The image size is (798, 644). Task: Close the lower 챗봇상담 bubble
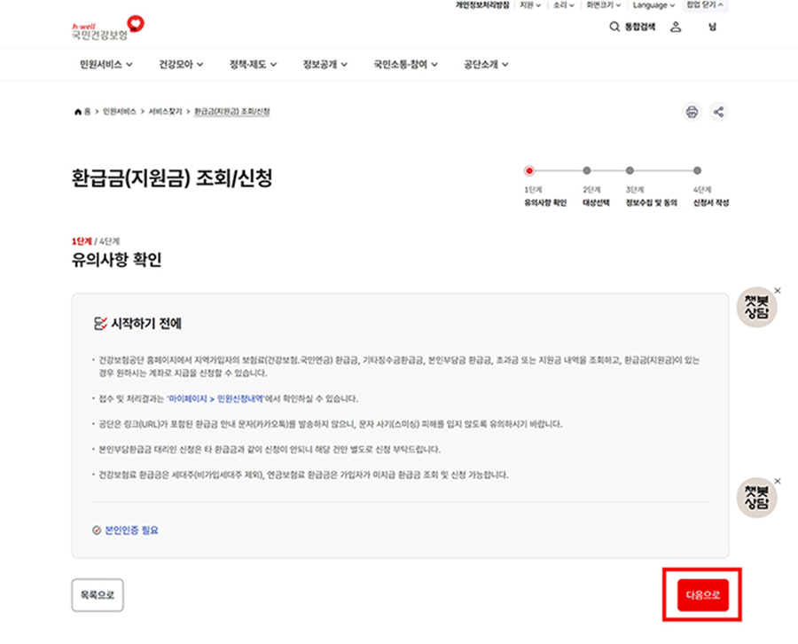point(778,481)
